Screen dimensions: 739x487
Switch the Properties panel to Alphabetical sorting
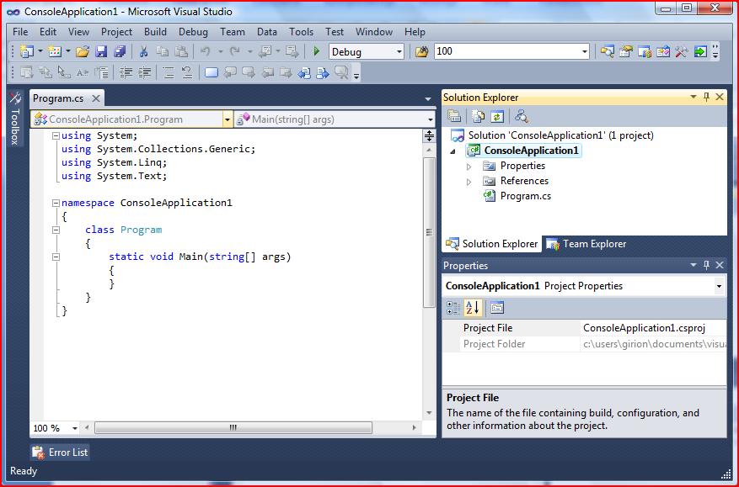point(473,308)
